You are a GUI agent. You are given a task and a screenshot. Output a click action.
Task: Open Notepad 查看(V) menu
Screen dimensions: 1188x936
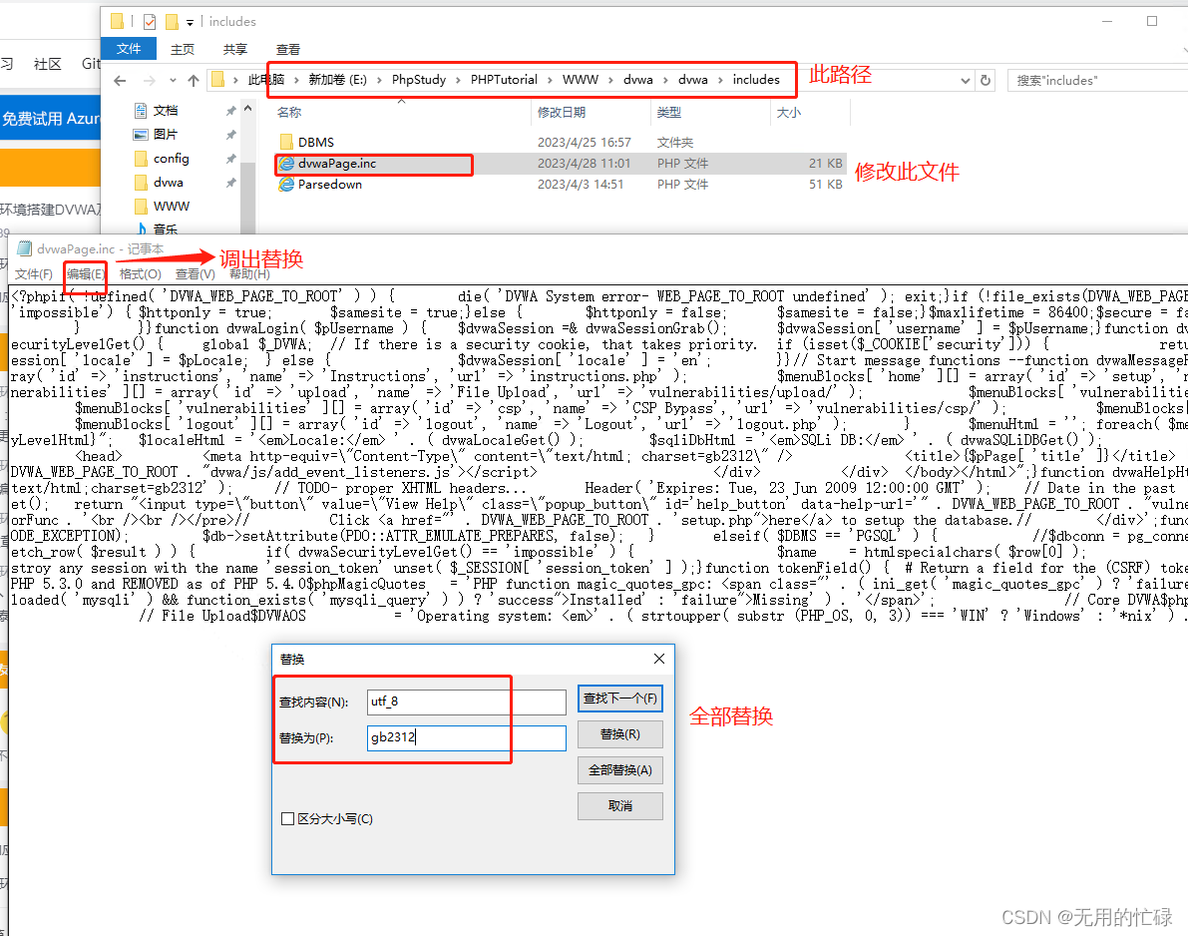[196, 274]
